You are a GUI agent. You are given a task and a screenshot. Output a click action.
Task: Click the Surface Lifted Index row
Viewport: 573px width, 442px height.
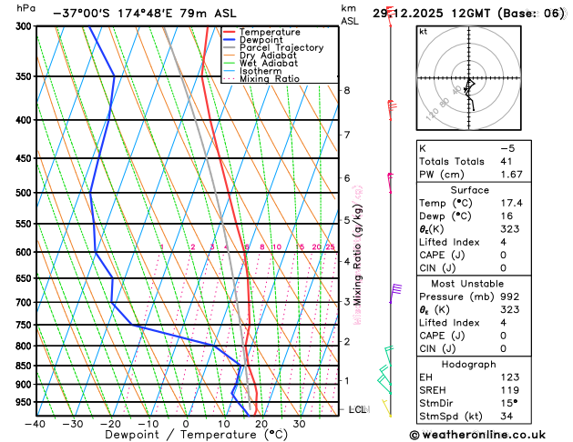click(x=474, y=242)
